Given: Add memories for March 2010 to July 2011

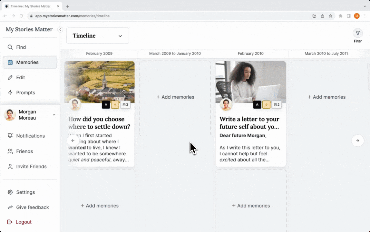Looking at the screenshot, I should coord(326,97).
